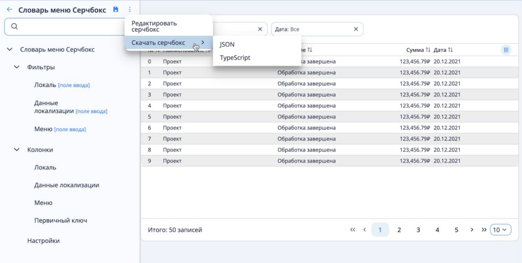
Task: Go to page 3
Action: click(418, 230)
